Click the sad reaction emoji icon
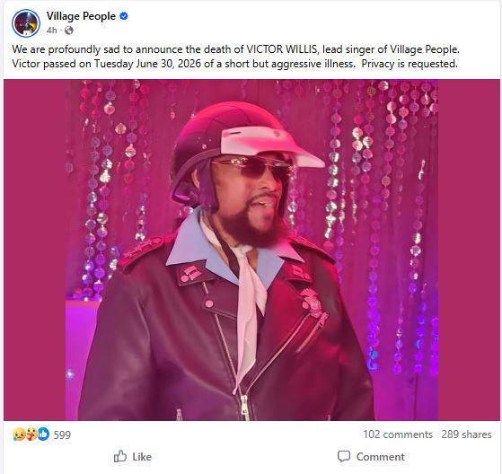The width and height of the screenshot is (502, 474). [x=19, y=434]
